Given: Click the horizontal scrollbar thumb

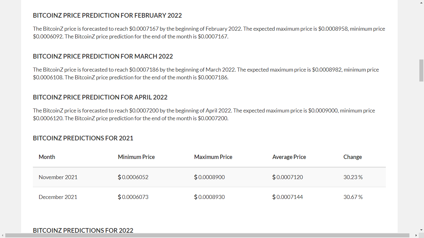Looking at the screenshot, I should point(207,236).
